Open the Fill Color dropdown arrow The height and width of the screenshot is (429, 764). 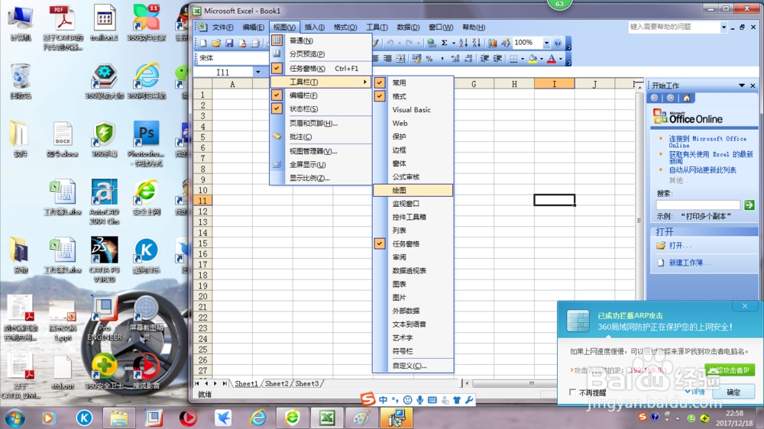(542, 59)
